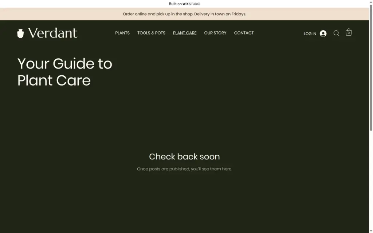This screenshot has width=373, height=233.
Task: Click the Built on Wix Studio banner
Action: coord(184,4)
